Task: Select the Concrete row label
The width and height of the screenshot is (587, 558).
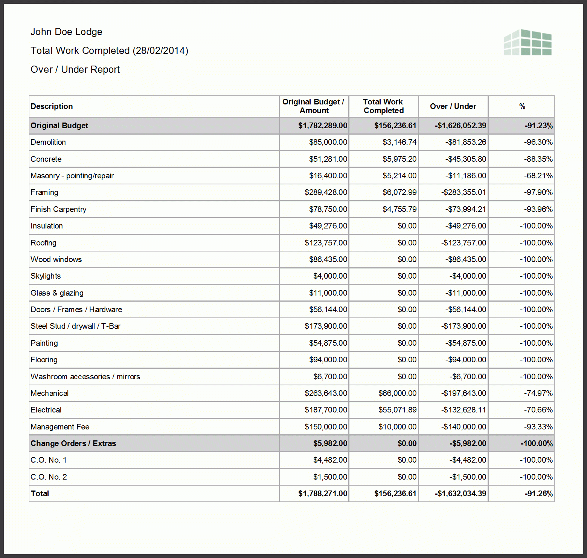Action: coord(46,159)
